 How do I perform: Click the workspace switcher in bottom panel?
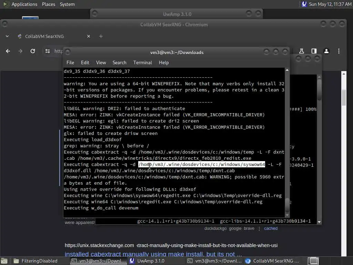[x=313, y=261]
